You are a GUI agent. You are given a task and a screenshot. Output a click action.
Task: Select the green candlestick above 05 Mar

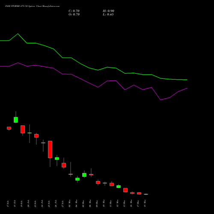(84, 175)
